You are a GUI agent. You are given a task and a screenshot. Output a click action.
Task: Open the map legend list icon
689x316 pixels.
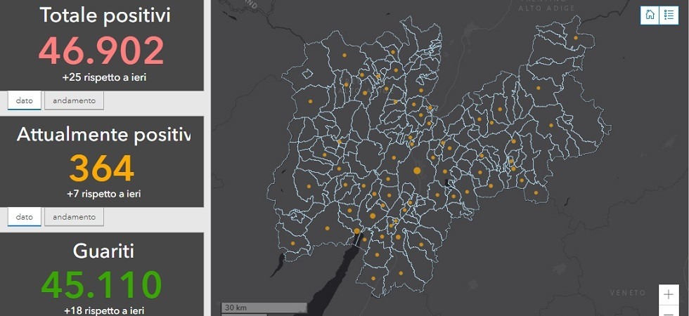click(x=669, y=15)
